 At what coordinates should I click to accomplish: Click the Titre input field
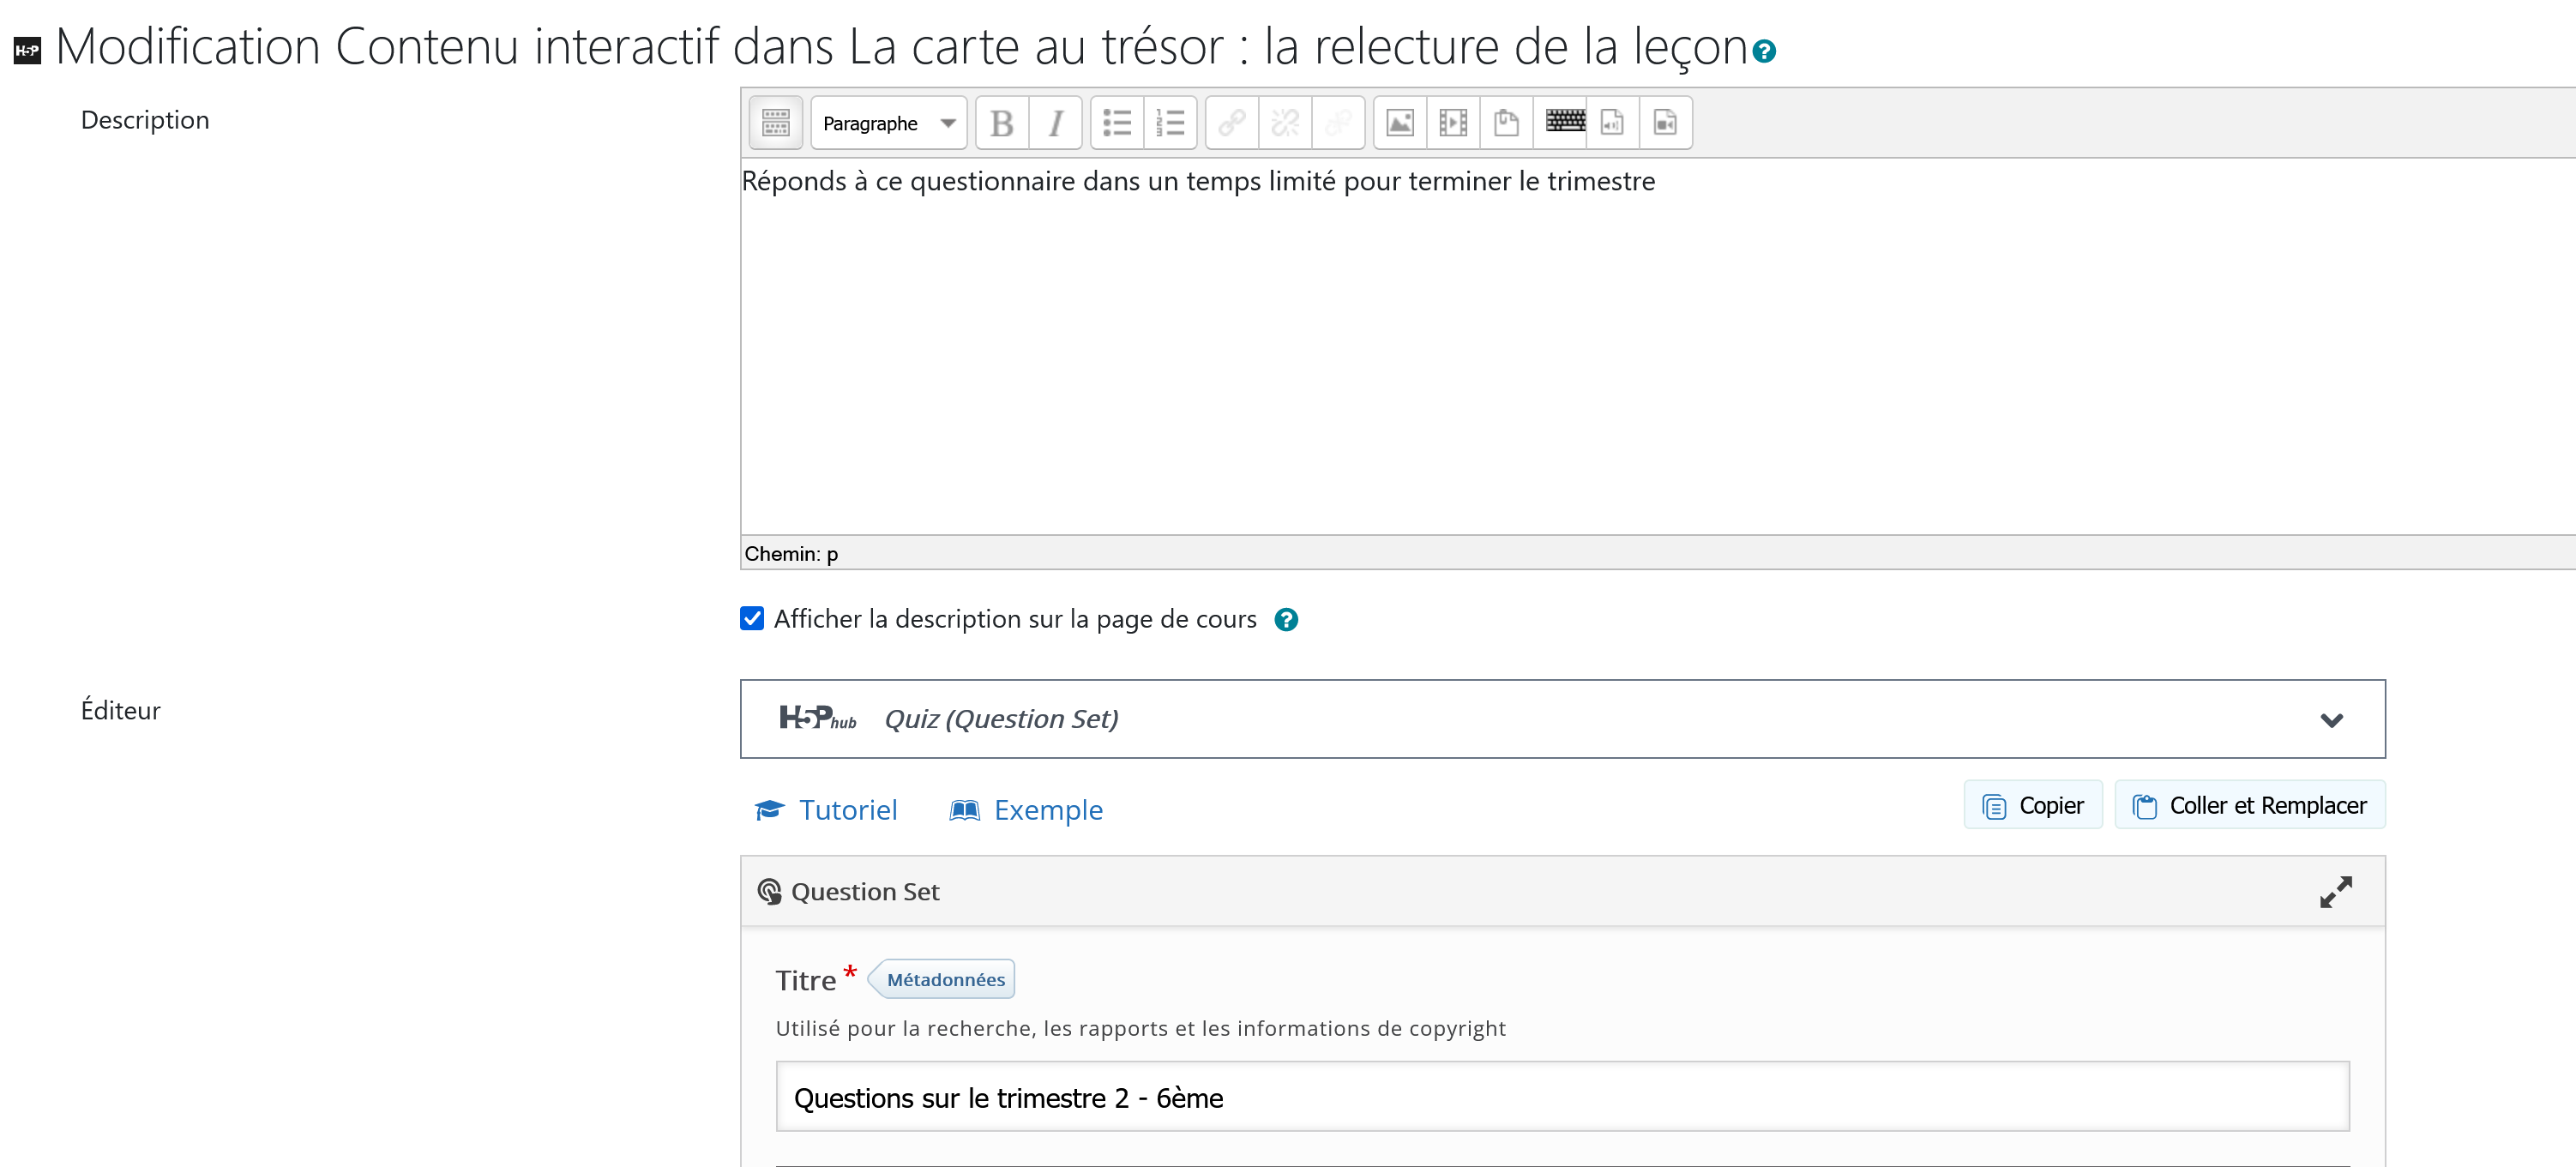(1562, 1097)
